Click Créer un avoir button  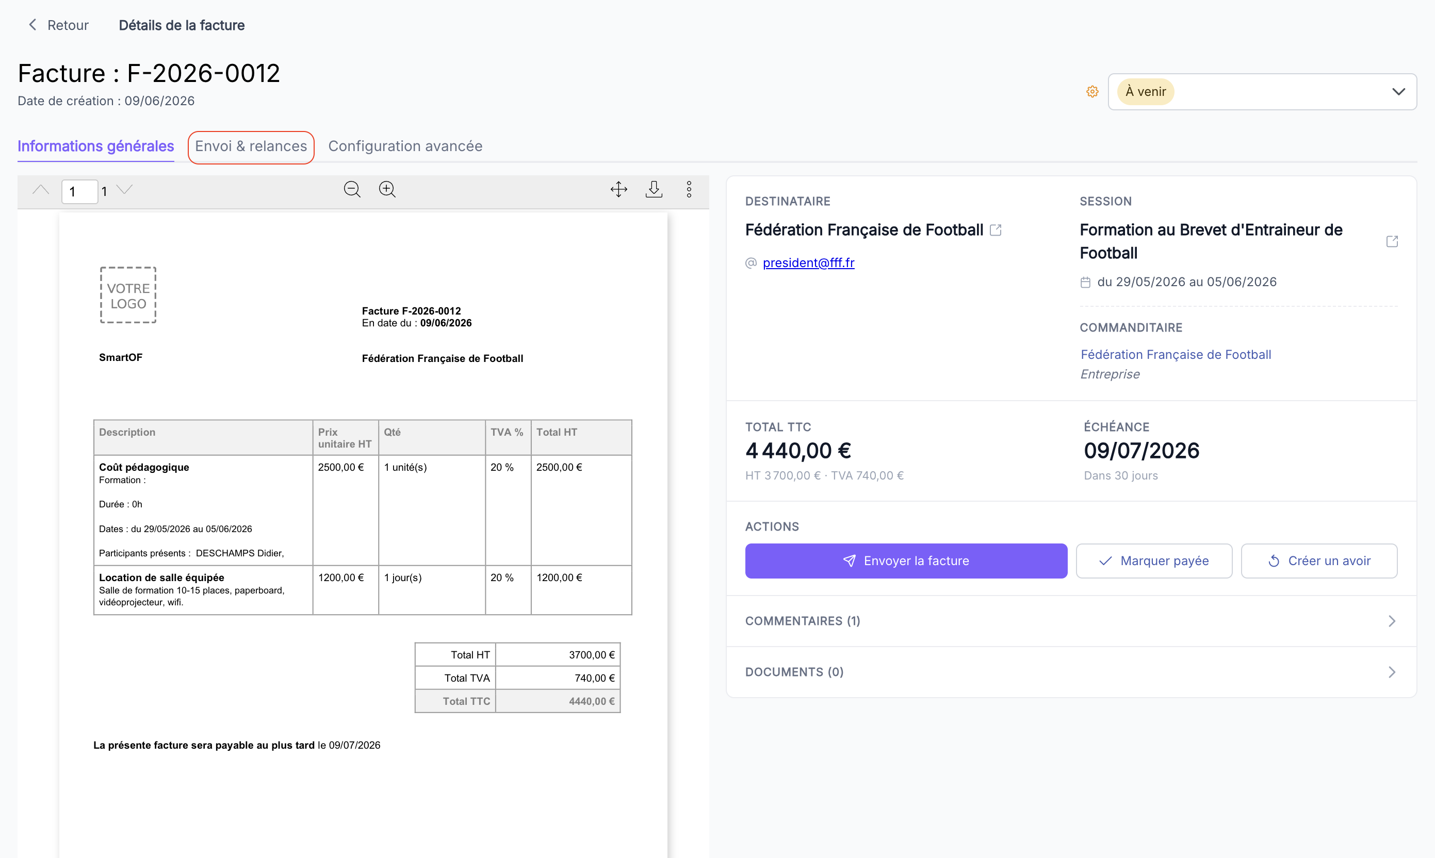tap(1319, 561)
